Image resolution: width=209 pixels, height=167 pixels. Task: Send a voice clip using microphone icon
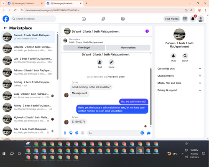(x=65, y=133)
